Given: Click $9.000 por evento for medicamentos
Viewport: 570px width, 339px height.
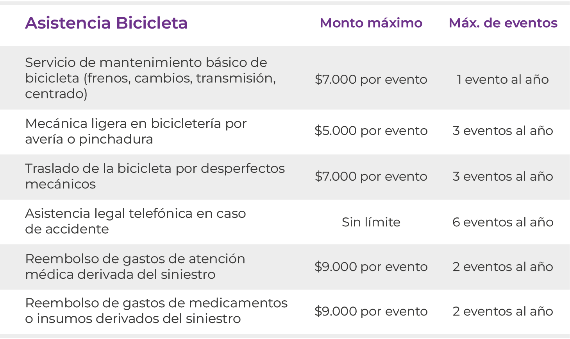Looking at the screenshot, I should pyautogui.click(x=371, y=311).
